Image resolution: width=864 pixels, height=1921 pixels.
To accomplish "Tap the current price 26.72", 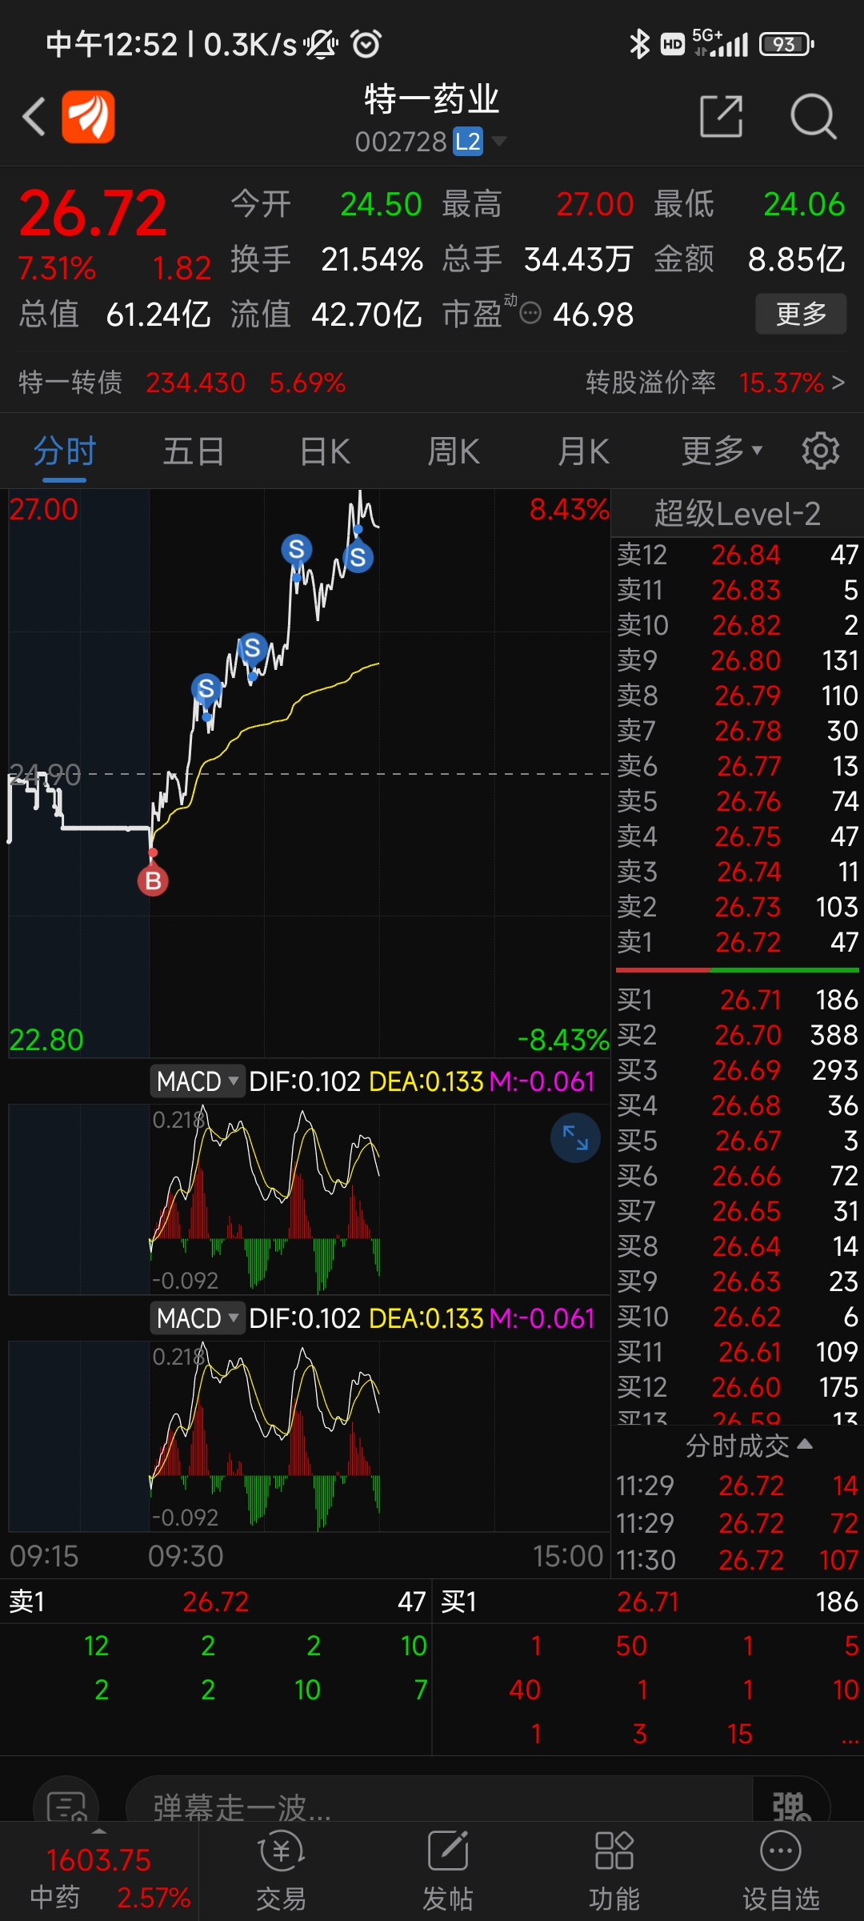I will [x=93, y=214].
